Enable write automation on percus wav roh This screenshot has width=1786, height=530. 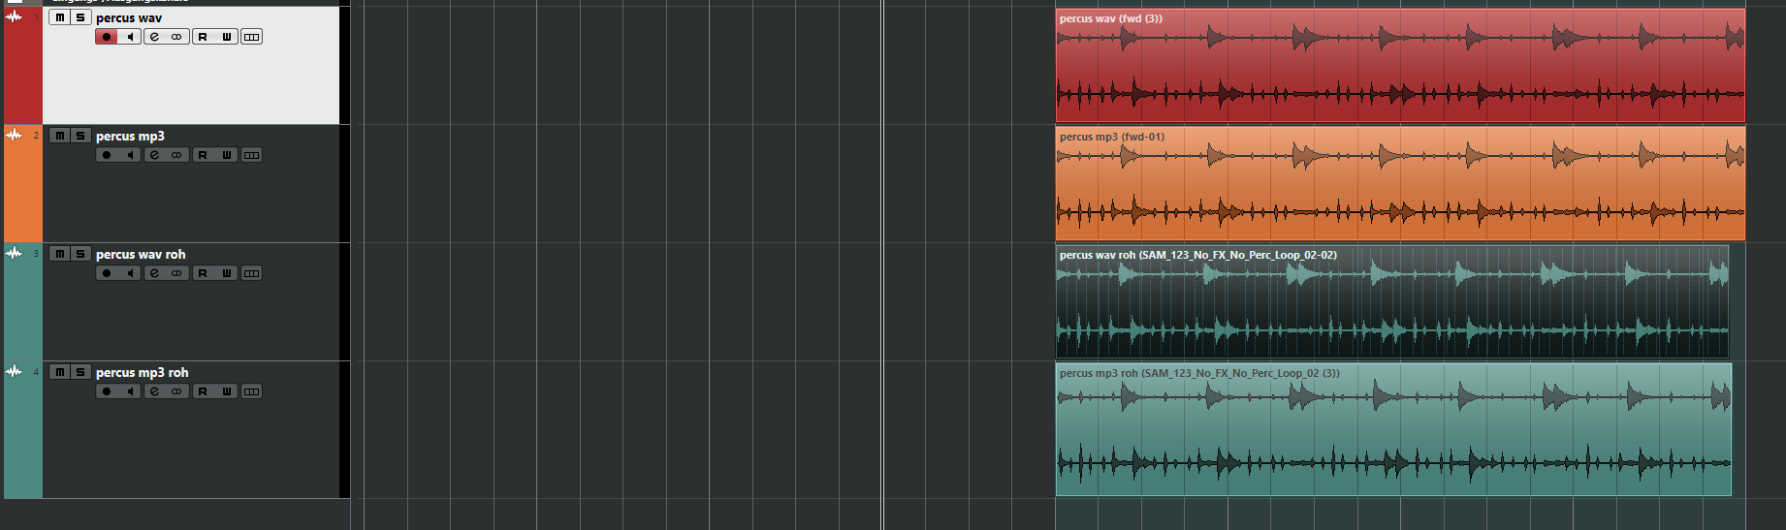point(227,273)
